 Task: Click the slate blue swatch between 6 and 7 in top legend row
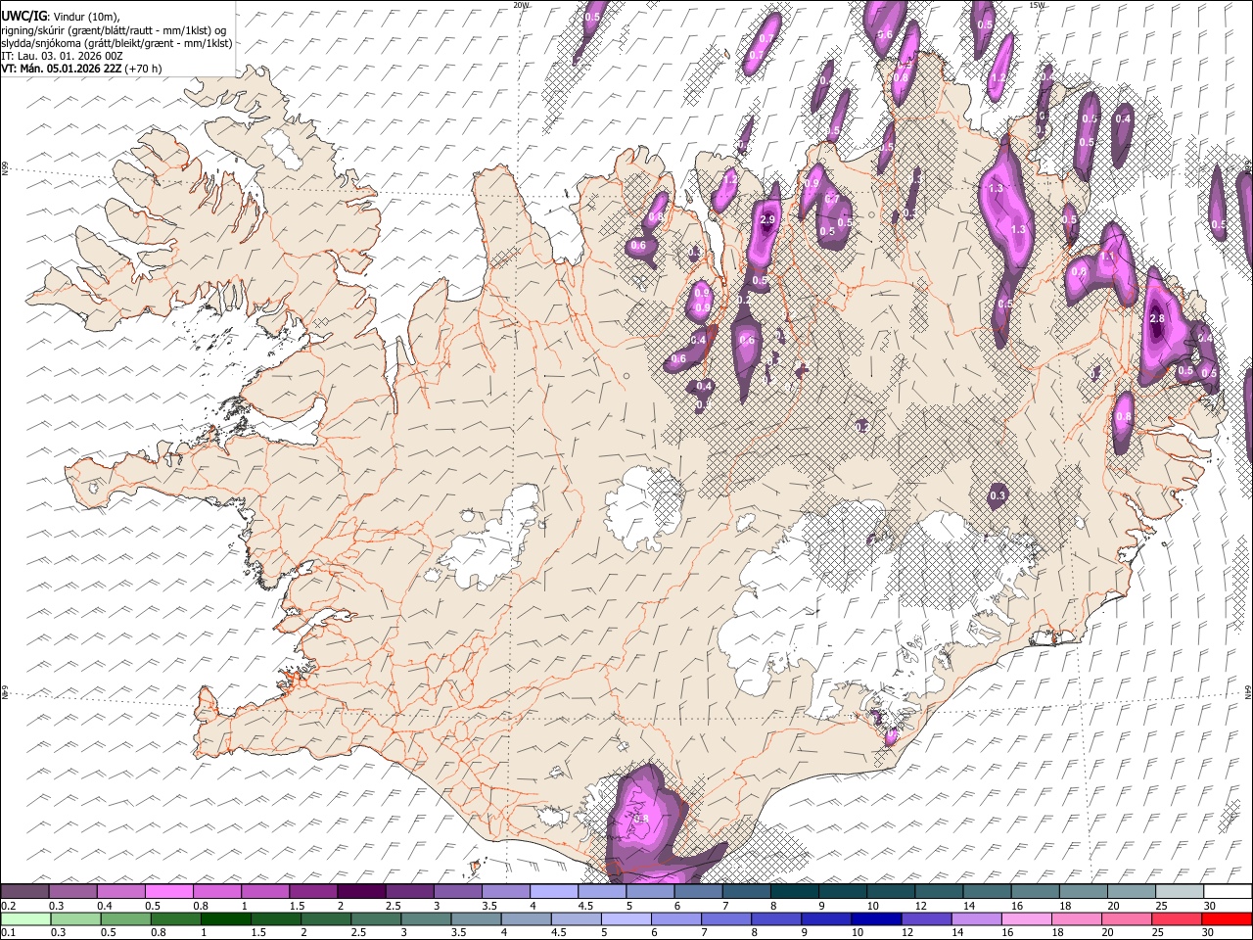tap(698, 892)
